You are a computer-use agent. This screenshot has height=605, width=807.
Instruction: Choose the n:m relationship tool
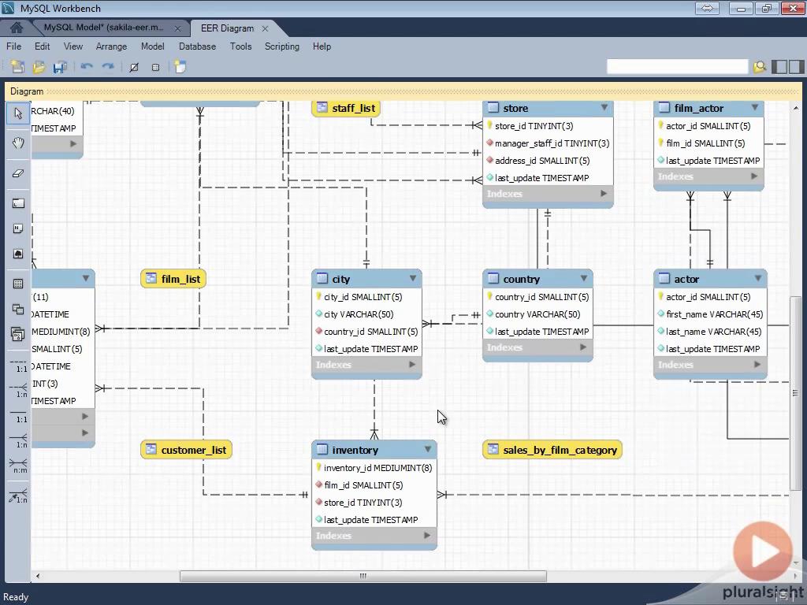18,464
